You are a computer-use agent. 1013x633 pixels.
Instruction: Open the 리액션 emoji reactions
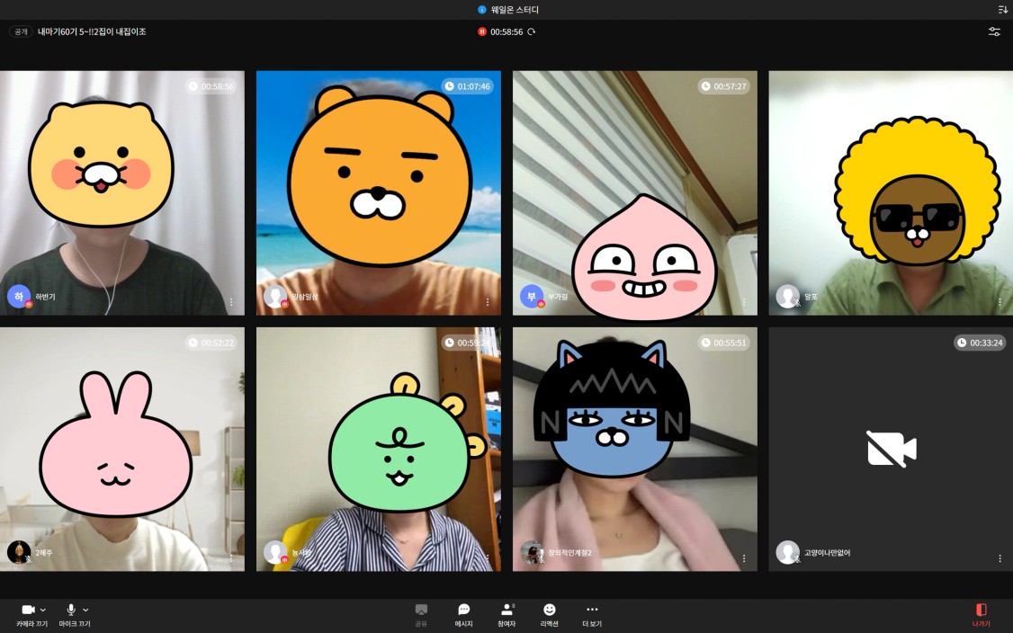(x=549, y=614)
